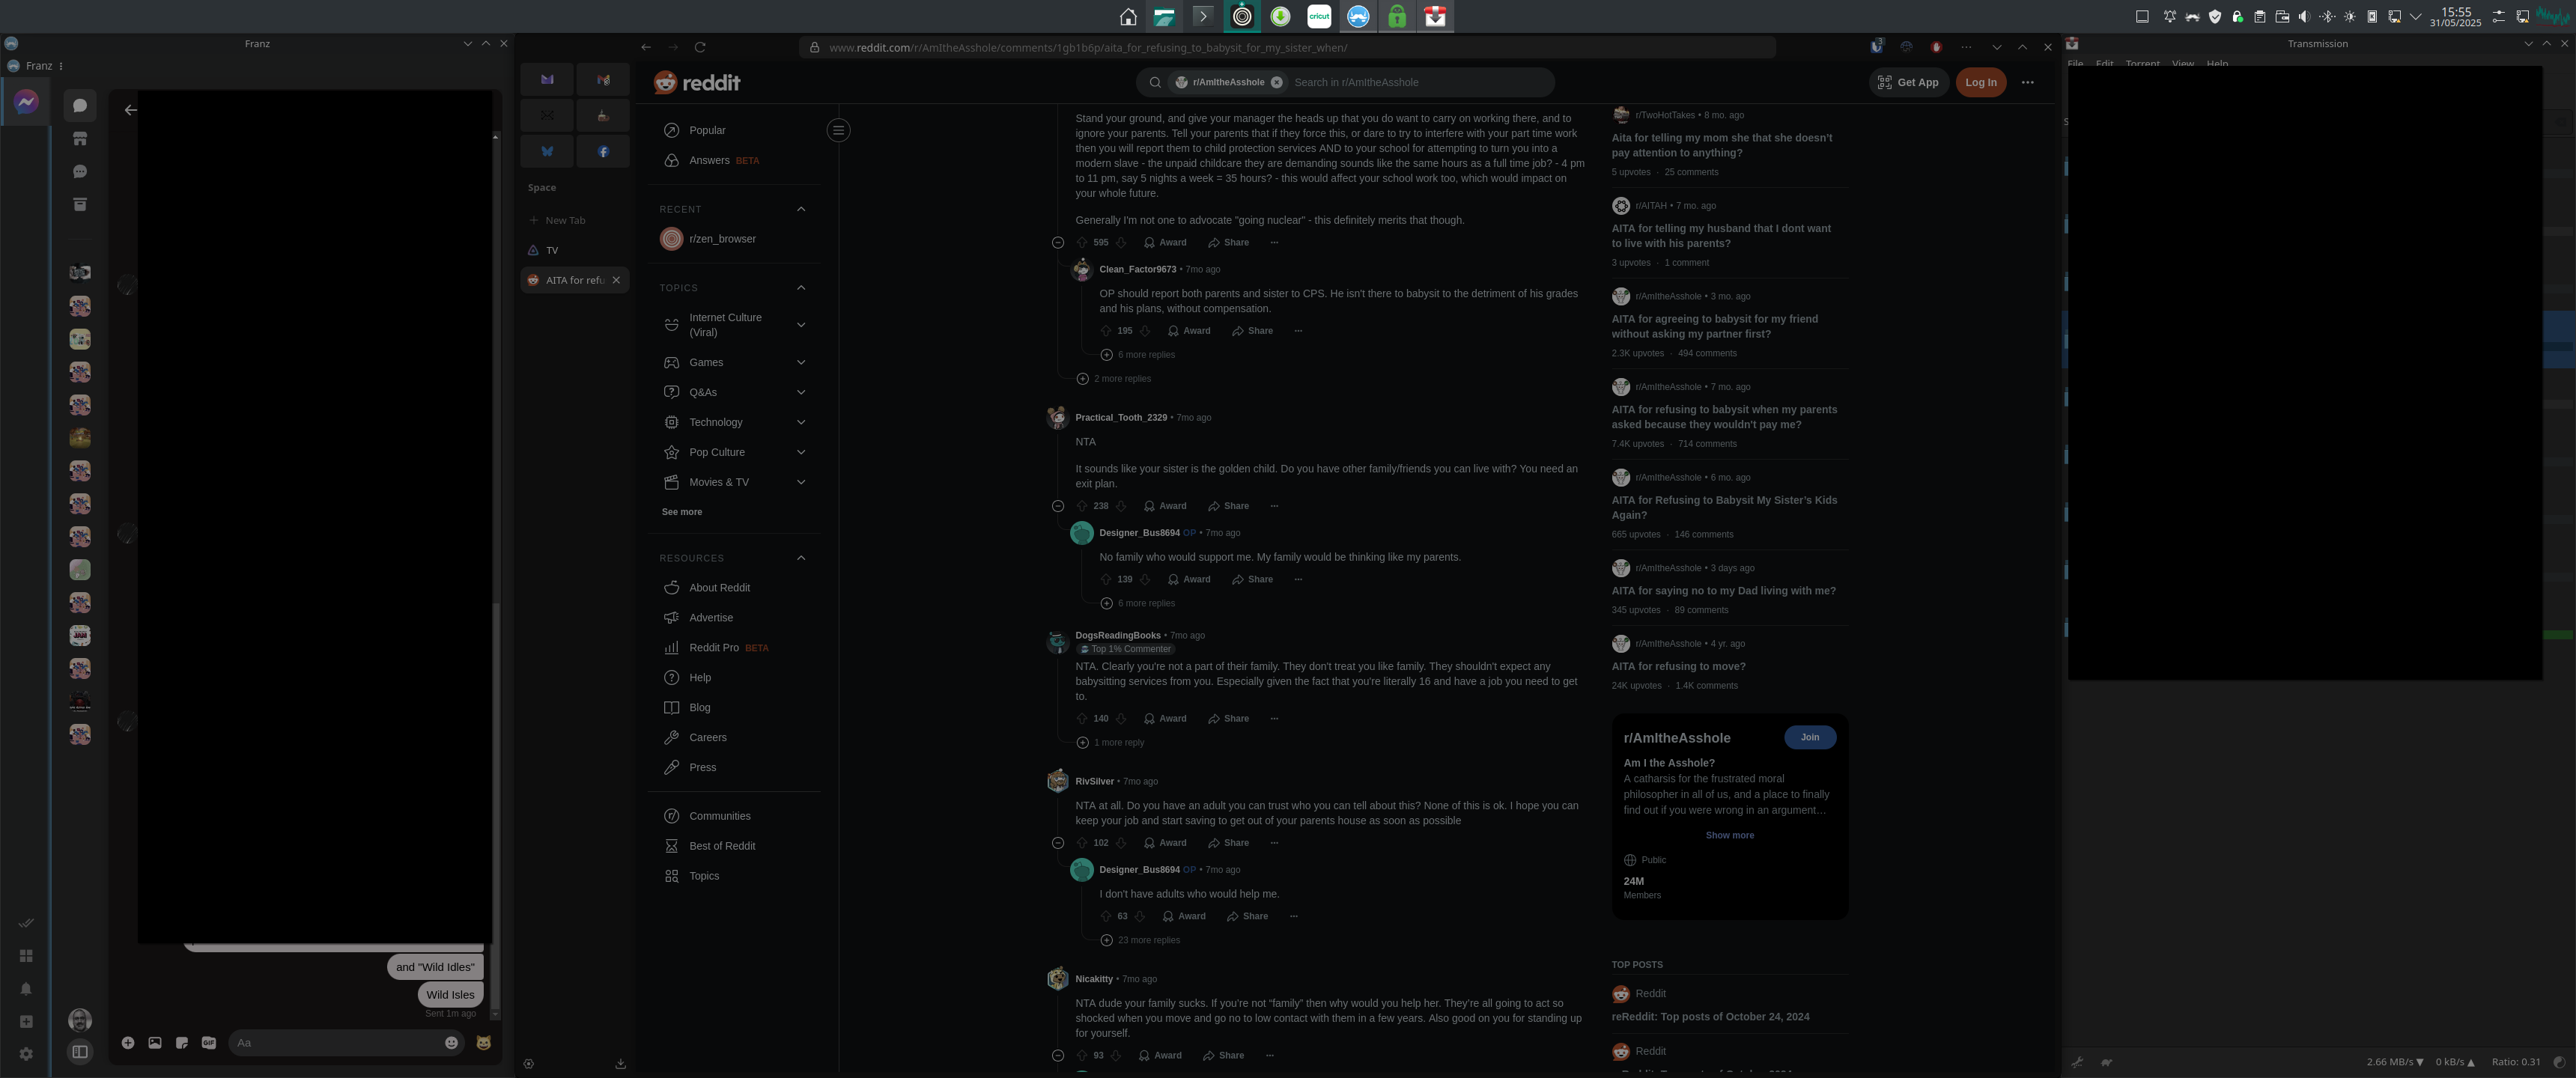Click the Log In button
The image size is (2576, 1078).
1980,82
